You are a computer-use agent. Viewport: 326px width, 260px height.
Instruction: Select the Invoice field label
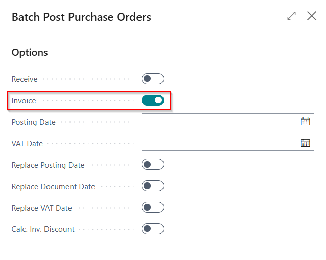point(24,101)
